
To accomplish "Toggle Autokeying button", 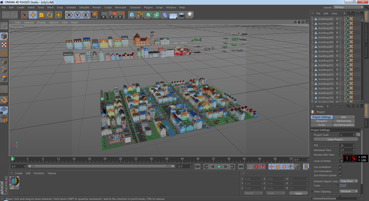I will [256, 166].
